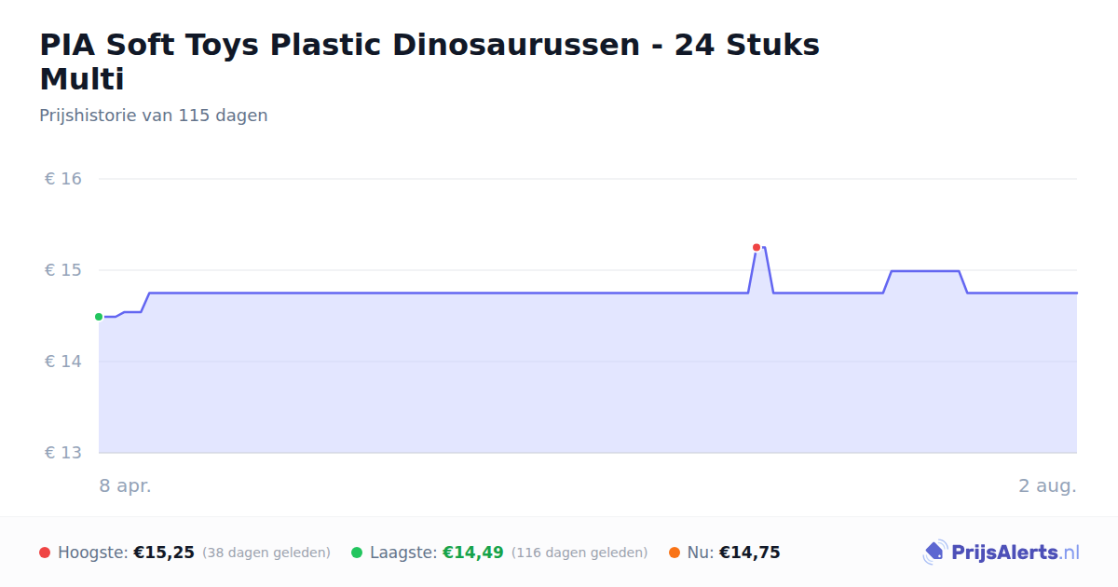1118x587 pixels.
Task: Select the current price €14,75
Action: pyautogui.click(x=750, y=553)
